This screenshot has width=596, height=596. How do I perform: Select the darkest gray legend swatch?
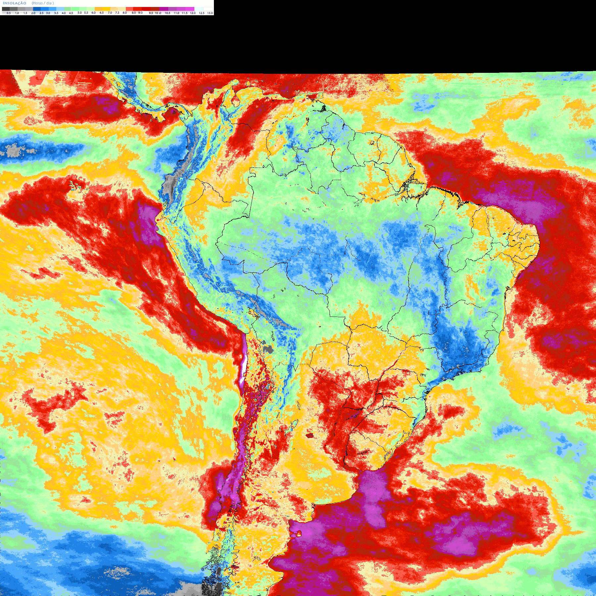(6, 9)
